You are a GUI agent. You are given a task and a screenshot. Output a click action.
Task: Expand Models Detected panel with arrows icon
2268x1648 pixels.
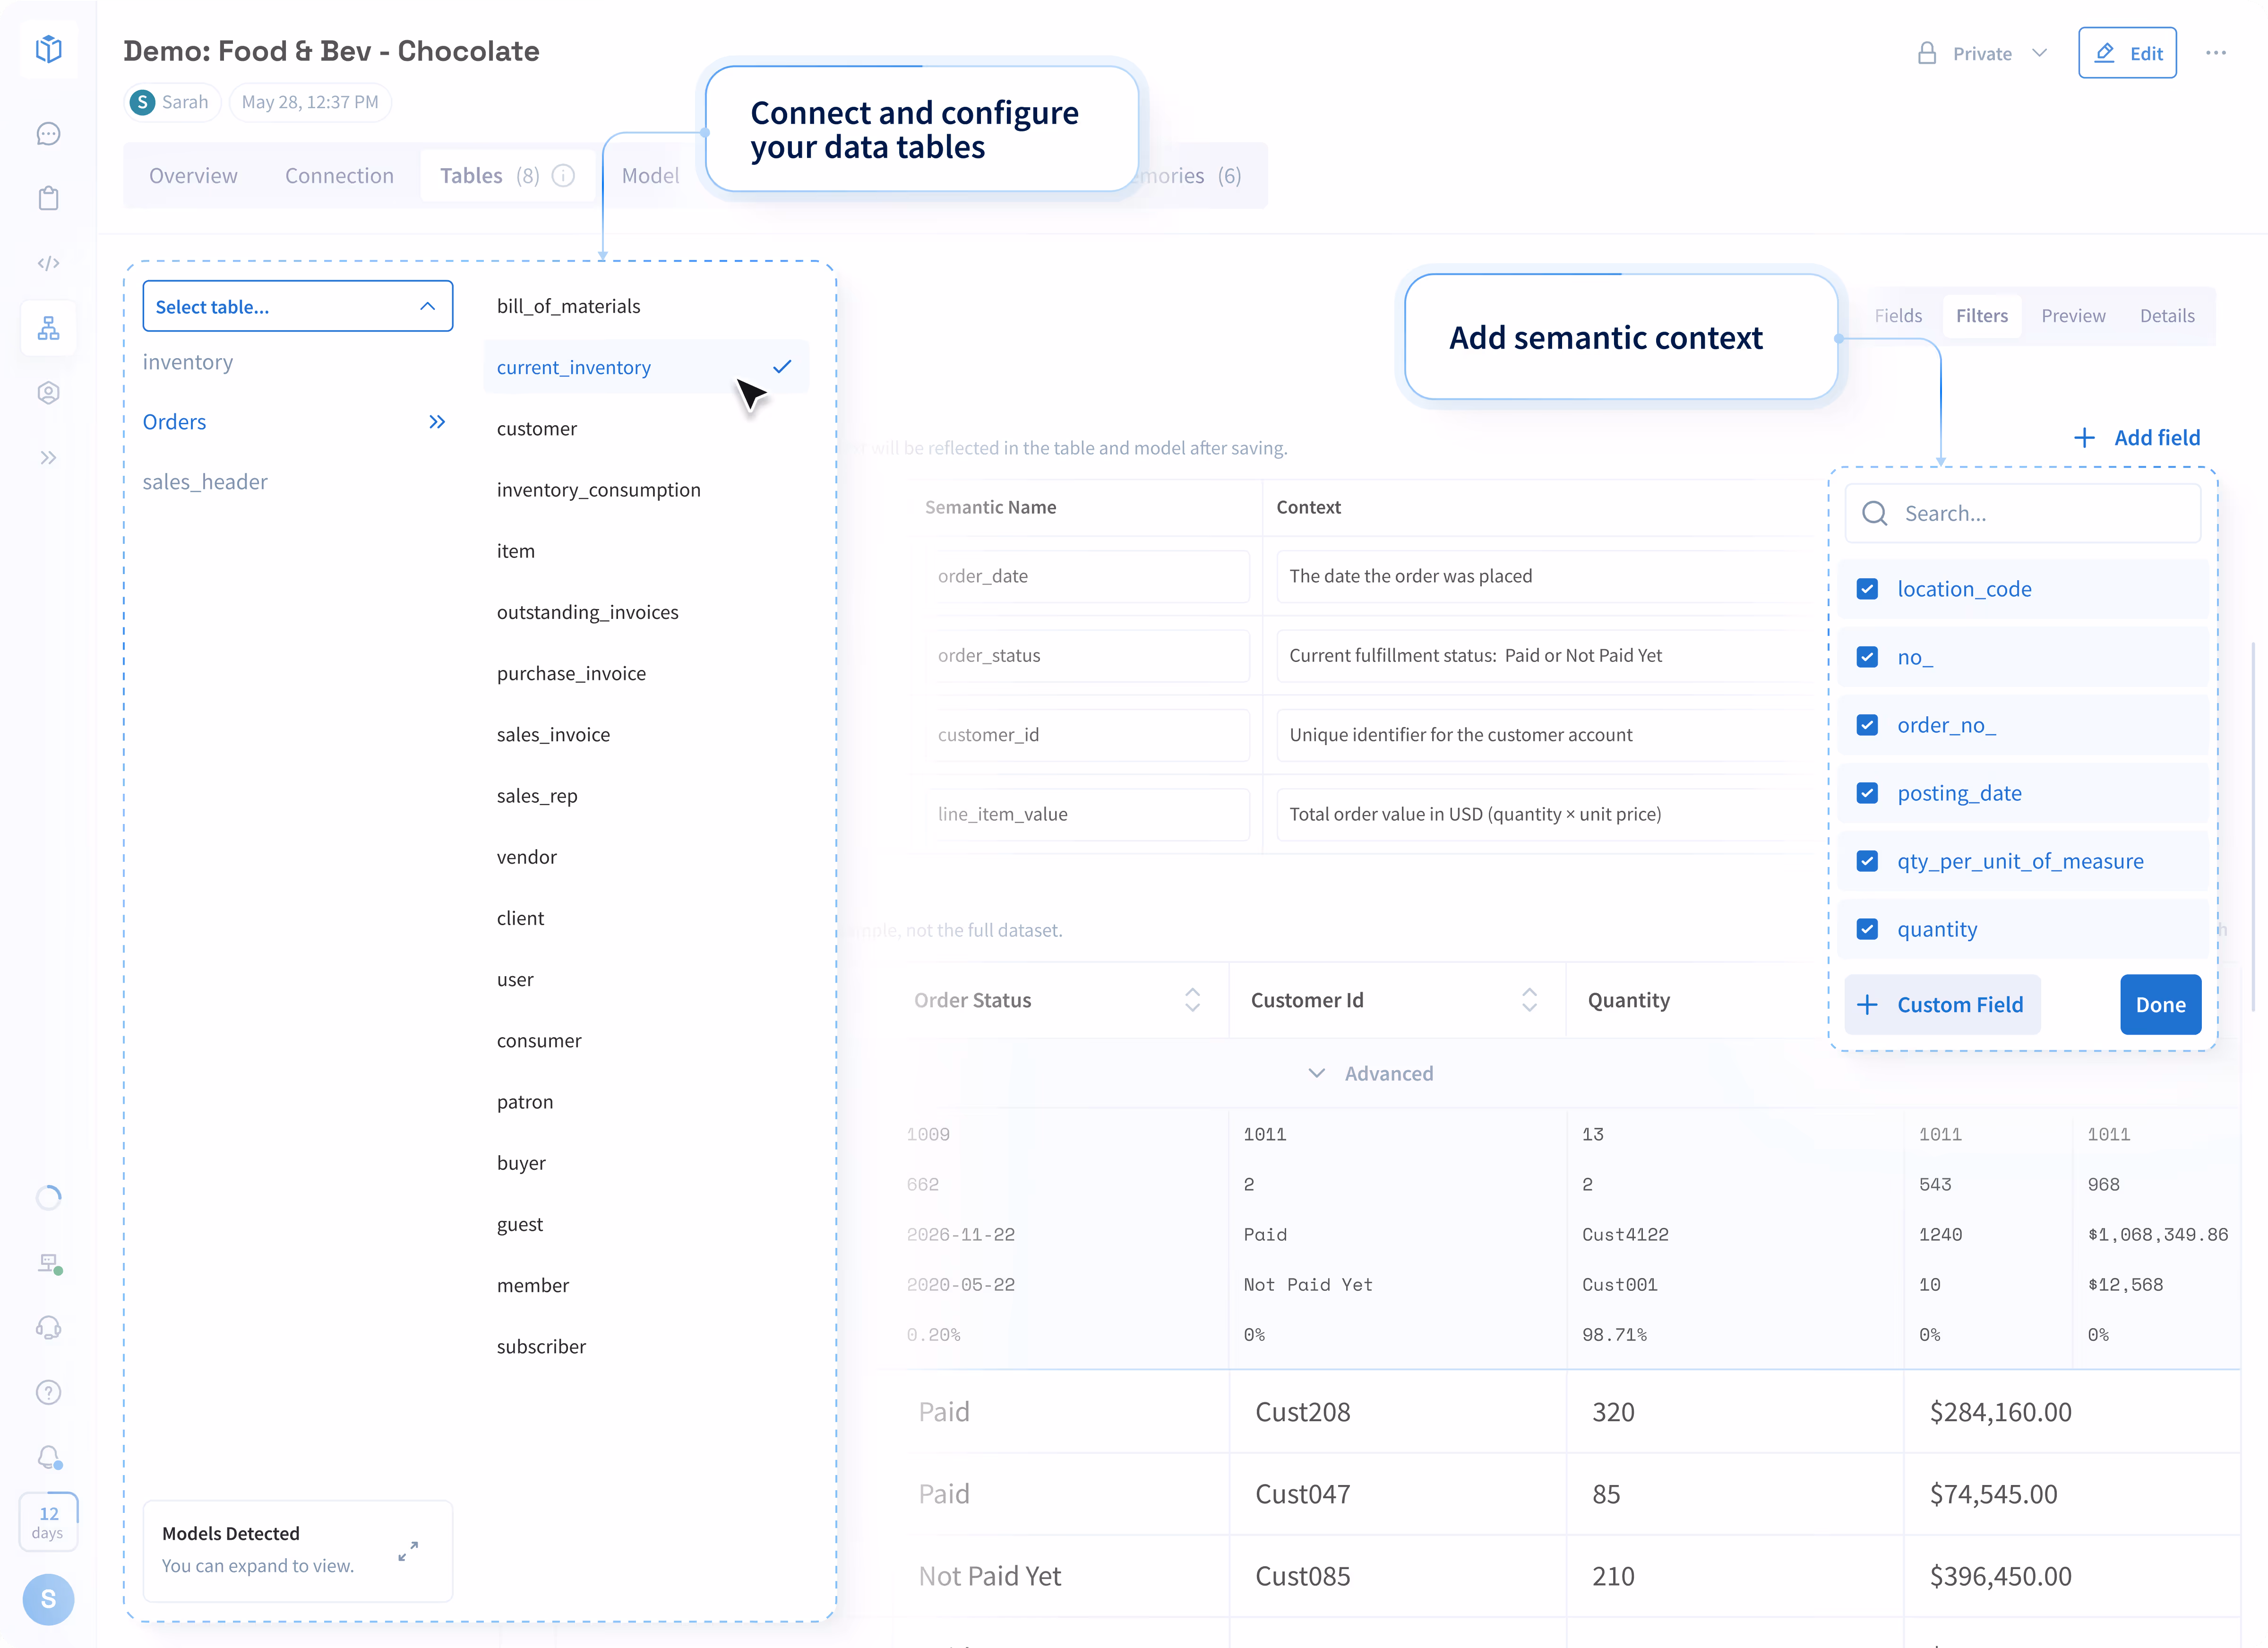pos(408,1551)
